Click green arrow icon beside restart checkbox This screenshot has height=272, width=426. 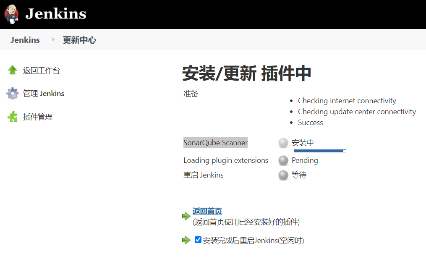pos(186,240)
